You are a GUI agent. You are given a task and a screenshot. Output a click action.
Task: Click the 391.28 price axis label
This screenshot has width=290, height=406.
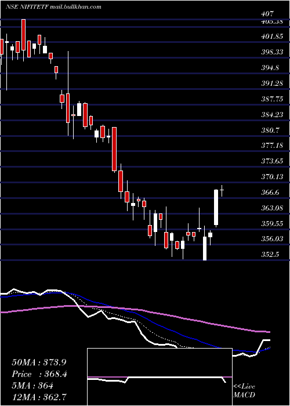tap(272, 84)
